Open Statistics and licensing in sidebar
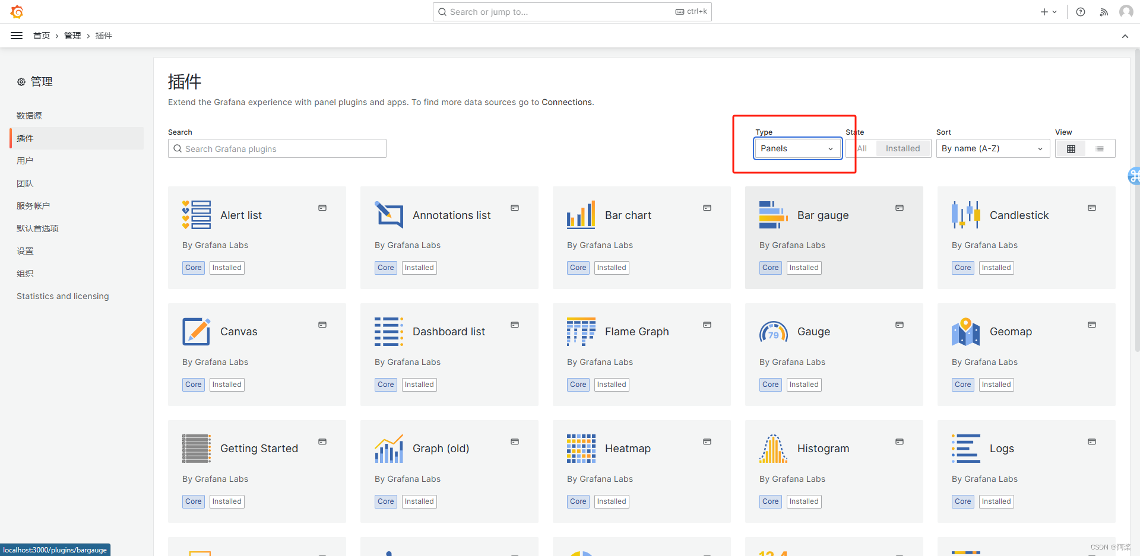 point(63,296)
